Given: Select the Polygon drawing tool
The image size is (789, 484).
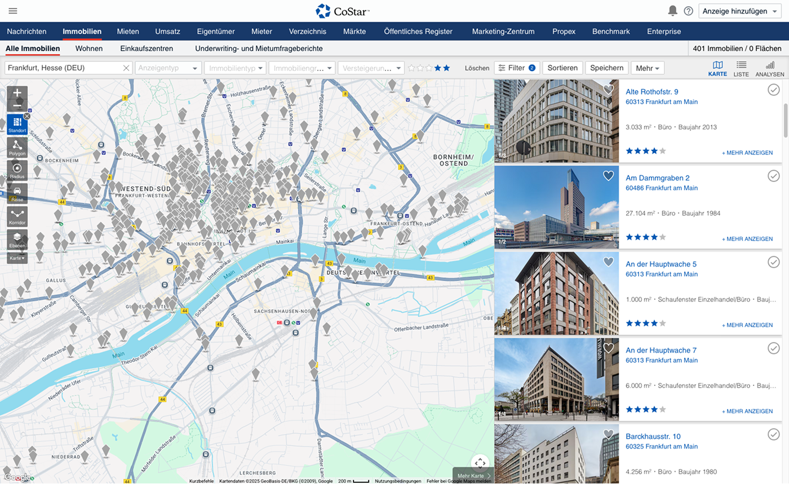Looking at the screenshot, I should [x=17, y=148].
